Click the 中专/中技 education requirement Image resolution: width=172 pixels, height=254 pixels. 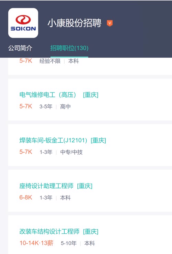tap(71, 152)
